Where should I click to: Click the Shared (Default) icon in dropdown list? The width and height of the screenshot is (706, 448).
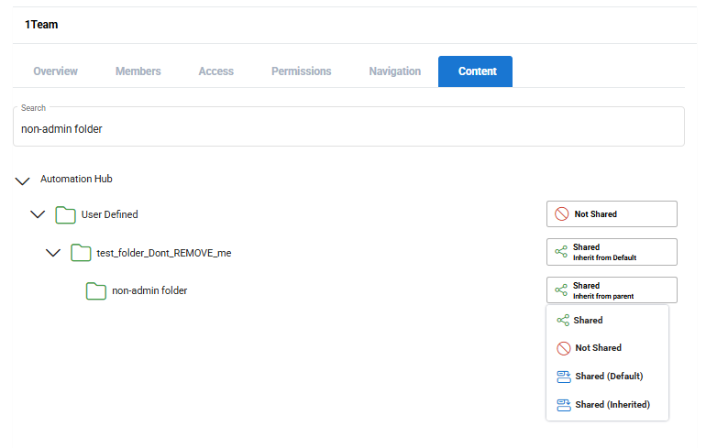point(563,377)
